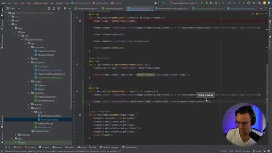Collapse the exceptions folder
The width and height of the screenshot is (272, 153).
tap(28, 62)
